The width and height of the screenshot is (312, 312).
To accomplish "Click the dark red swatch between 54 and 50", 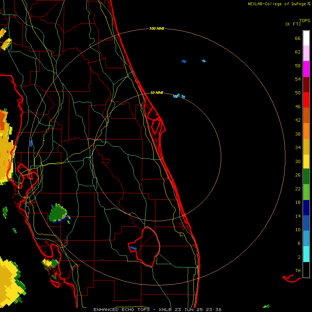I will 306,85.
